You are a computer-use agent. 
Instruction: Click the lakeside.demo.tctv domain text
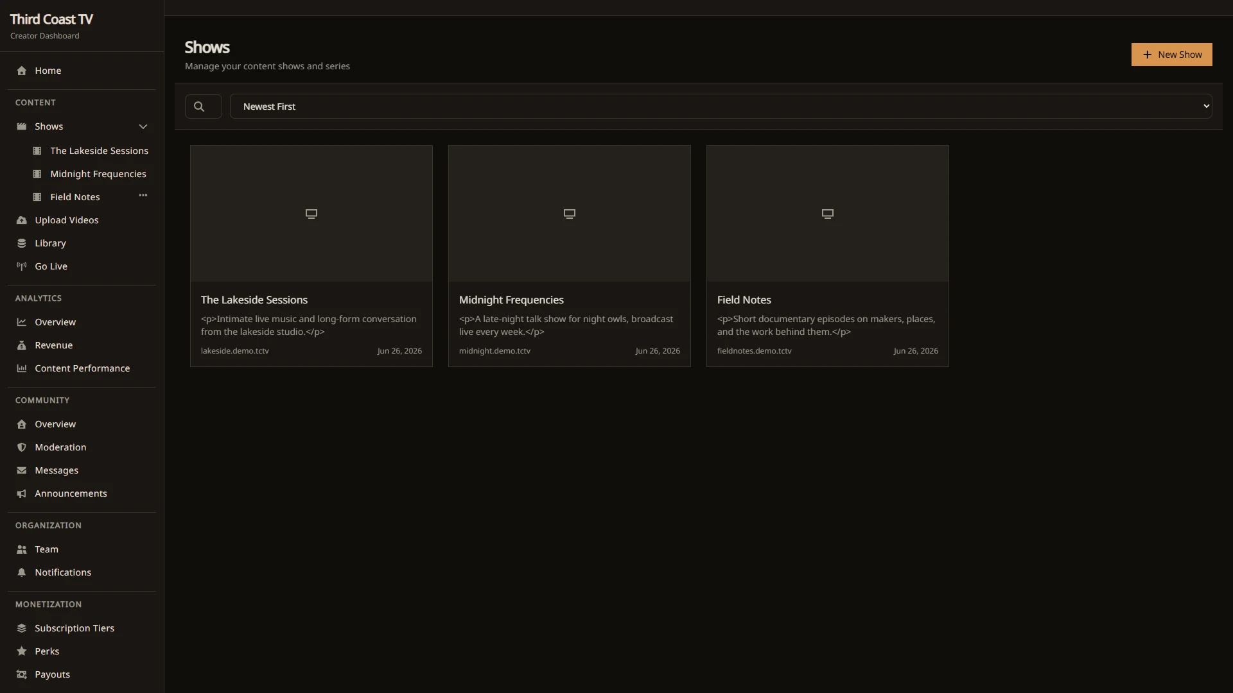[235, 351]
